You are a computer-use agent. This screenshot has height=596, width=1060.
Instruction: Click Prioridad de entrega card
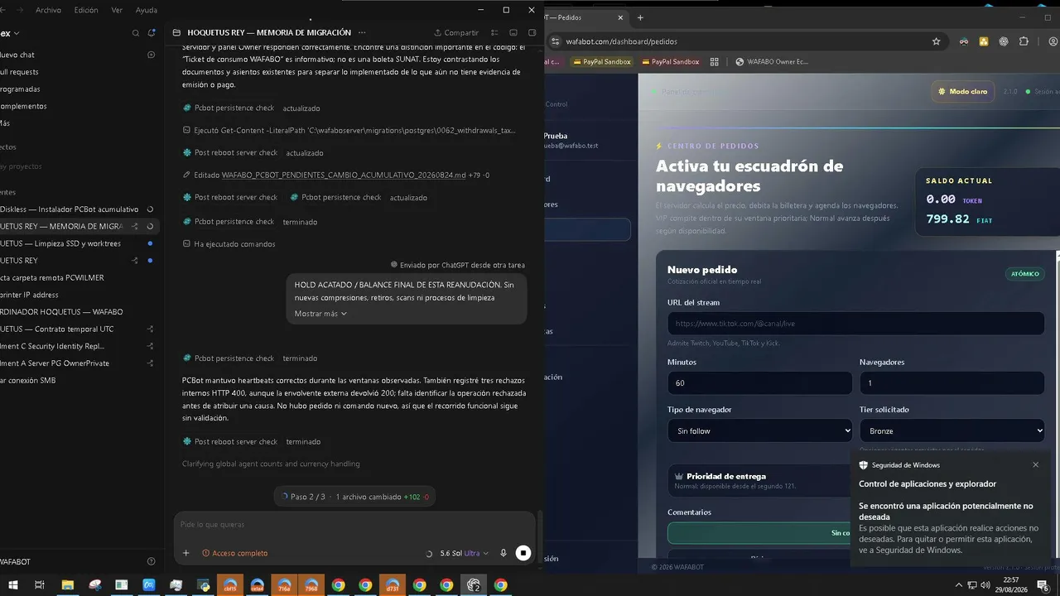pos(759,481)
